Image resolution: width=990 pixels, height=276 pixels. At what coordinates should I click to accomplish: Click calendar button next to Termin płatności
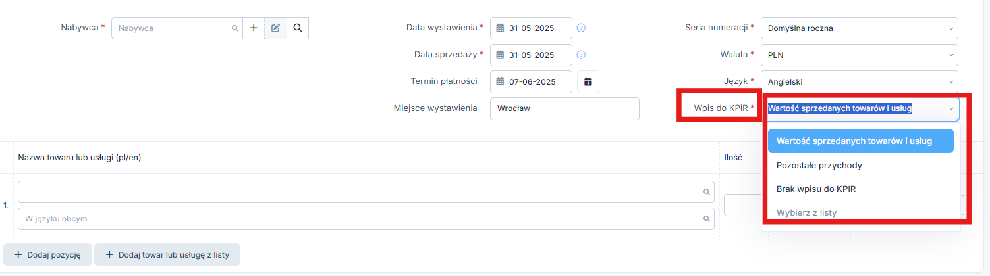pos(588,82)
